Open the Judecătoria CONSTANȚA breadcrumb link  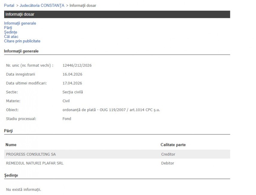coord(42,6)
